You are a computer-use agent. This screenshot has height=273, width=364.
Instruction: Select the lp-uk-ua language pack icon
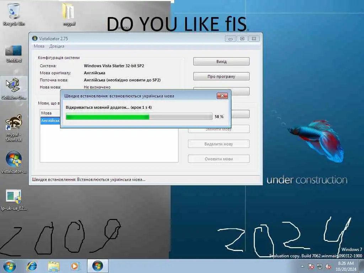click(14, 200)
